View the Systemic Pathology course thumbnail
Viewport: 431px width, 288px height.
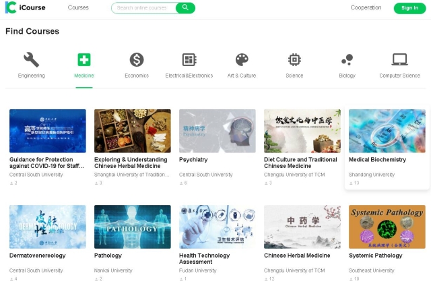[x=387, y=227]
